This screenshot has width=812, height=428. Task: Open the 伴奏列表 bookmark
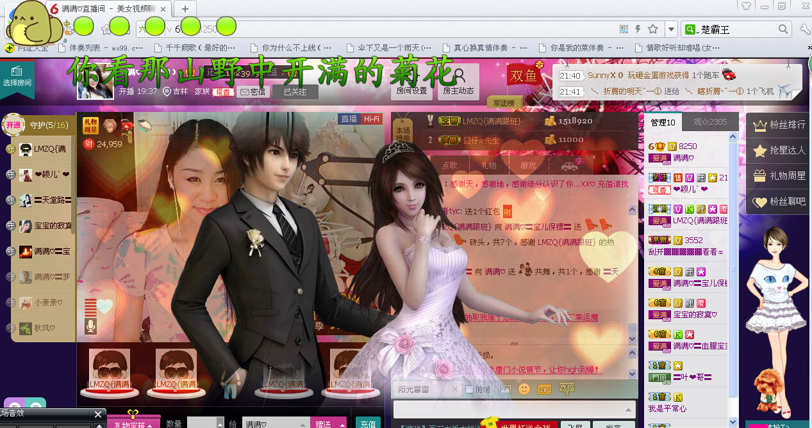click(x=101, y=48)
